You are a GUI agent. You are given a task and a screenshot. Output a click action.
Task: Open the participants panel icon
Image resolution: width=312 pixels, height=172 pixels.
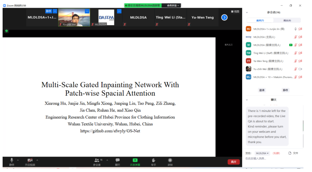(x=97, y=160)
